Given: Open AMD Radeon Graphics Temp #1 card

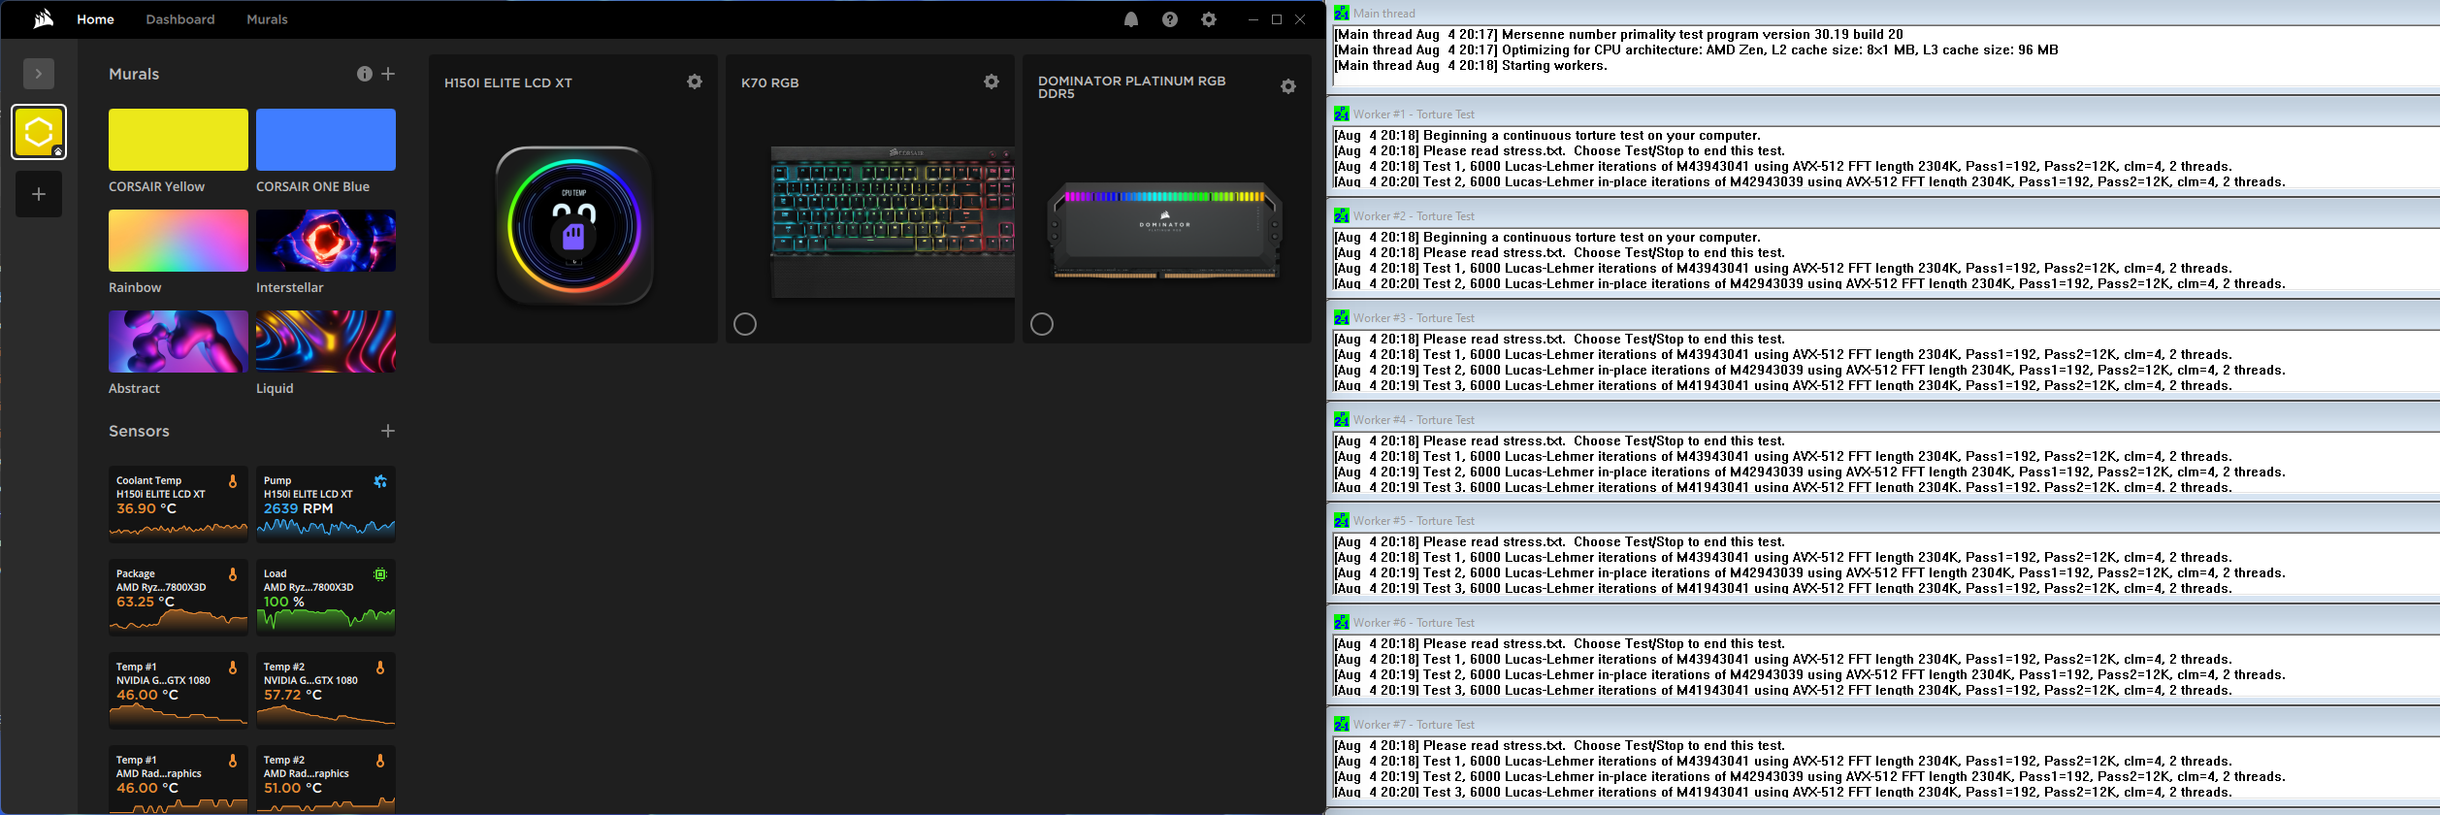Looking at the screenshot, I should coord(179,780).
